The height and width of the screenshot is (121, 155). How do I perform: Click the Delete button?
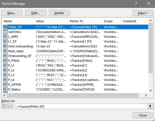(59, 13)
